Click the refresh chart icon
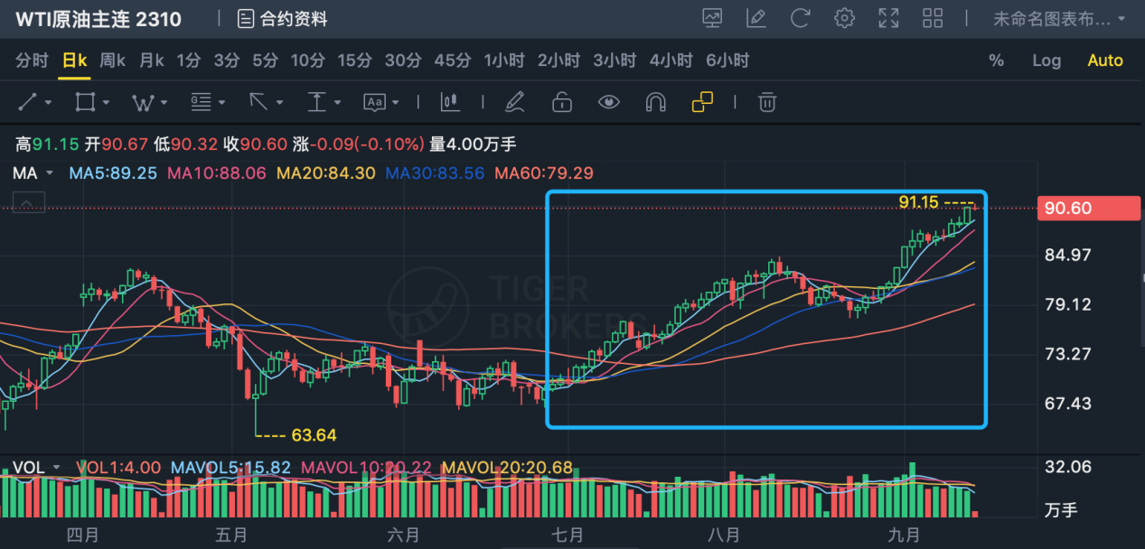This screenshot has width=1145, height=549. pos(800,17)
